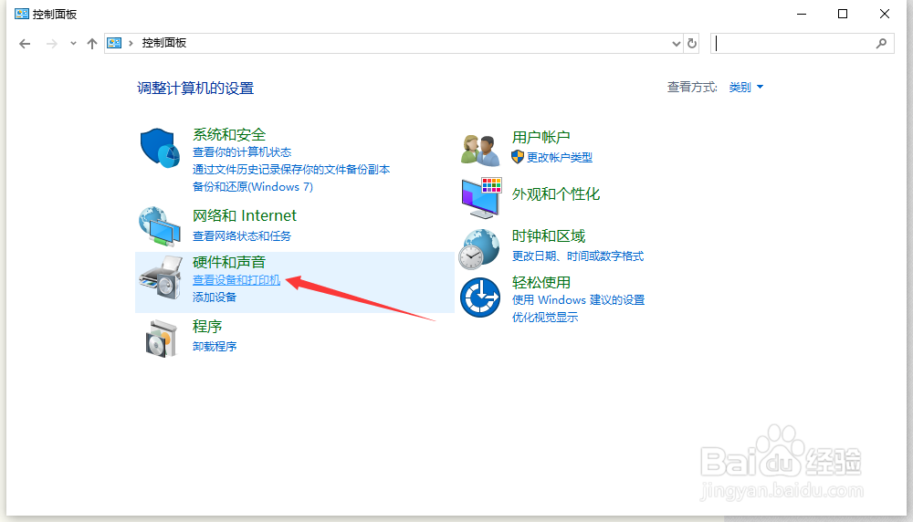
Task: Open the 外观和个性化 heading
Action: (556, 194)
